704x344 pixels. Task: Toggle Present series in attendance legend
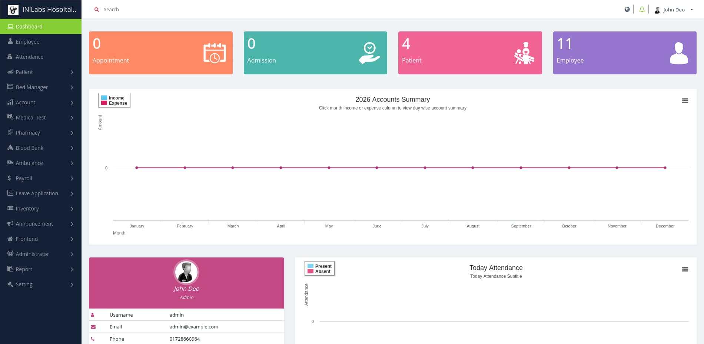[x=323, y=266]
